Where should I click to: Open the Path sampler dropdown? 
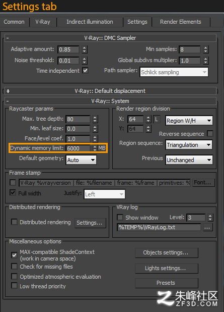[174, 72]
